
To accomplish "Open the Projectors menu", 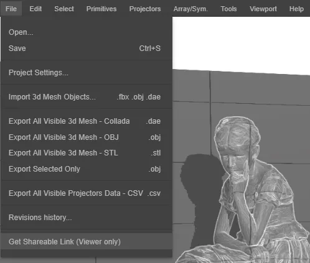I will coord(145,9).
